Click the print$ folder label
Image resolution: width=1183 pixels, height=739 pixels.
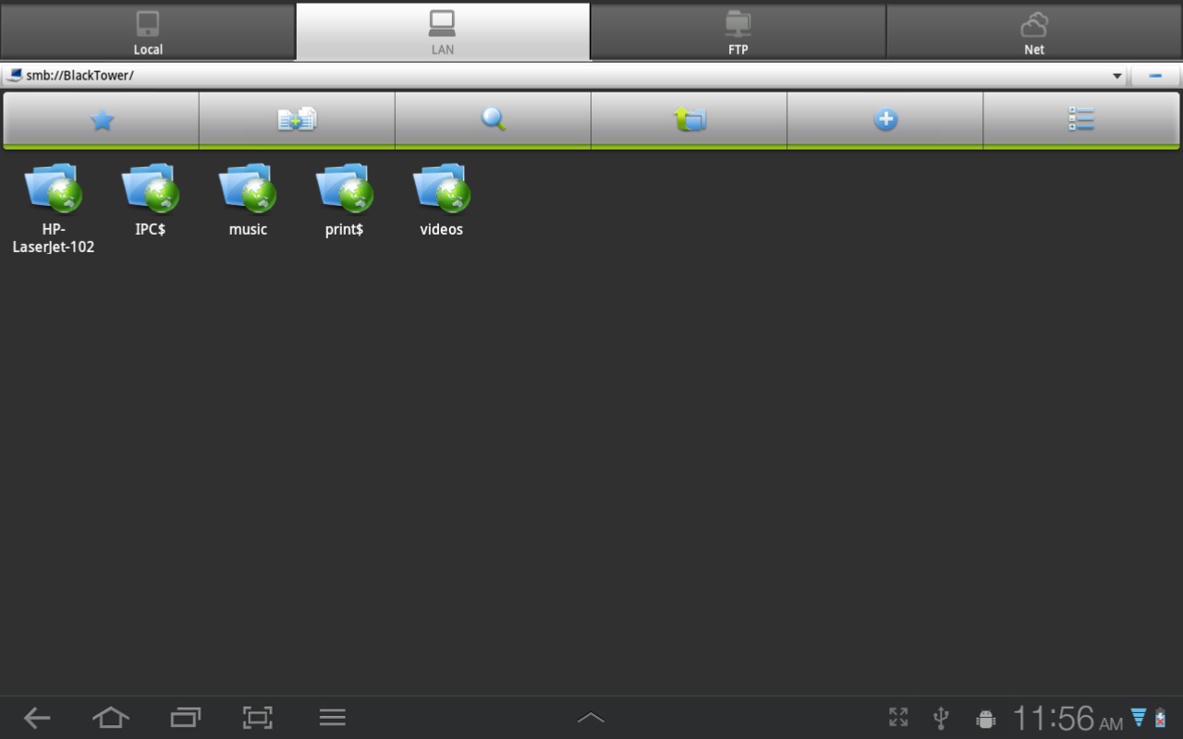(345, 229)
